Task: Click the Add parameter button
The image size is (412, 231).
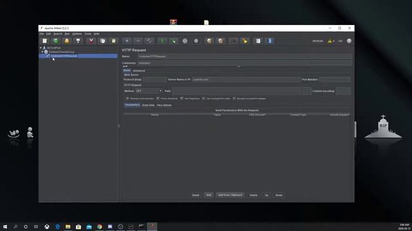Action: pos(209,195)
